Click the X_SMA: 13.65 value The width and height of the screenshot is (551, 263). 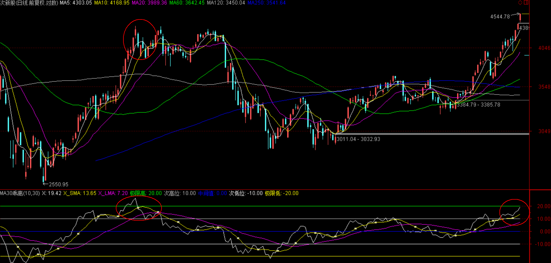[x=80, y=193]
